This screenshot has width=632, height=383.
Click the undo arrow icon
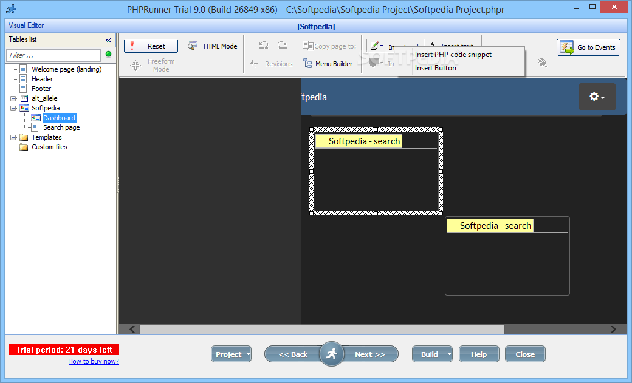264,45
